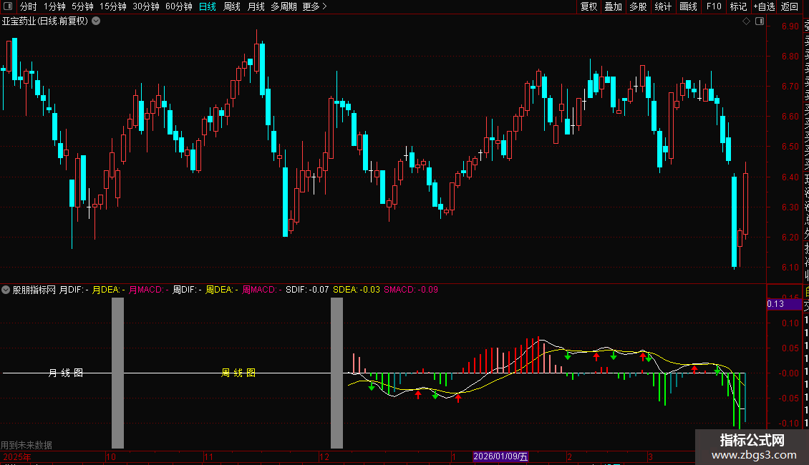Image resolution: width=809 pixels, height=465 pixels.
Task: Select the 30分钟 period
Action: (146, 6)
